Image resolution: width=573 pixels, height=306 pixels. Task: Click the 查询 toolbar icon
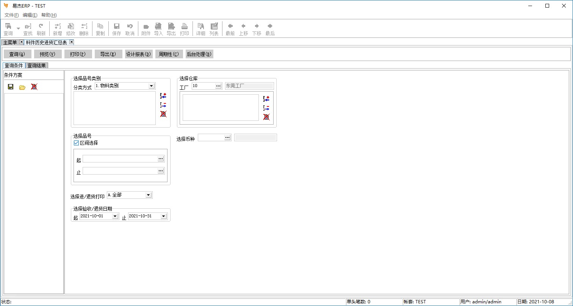click(x=8, y=29)
